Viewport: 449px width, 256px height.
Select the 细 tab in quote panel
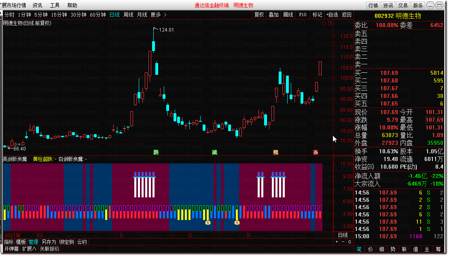[382, 250]
